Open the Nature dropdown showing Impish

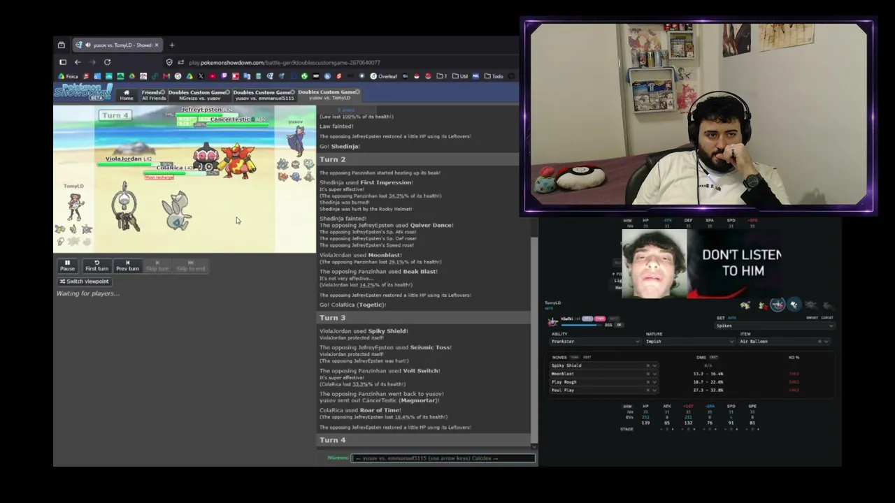click(x=689, y=342)
